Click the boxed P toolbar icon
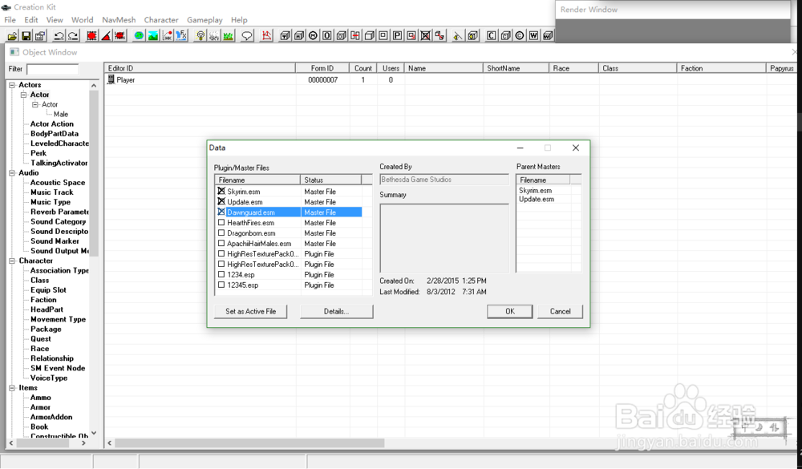The width and height of the screenshot is (802, 469). click(397, 36)
